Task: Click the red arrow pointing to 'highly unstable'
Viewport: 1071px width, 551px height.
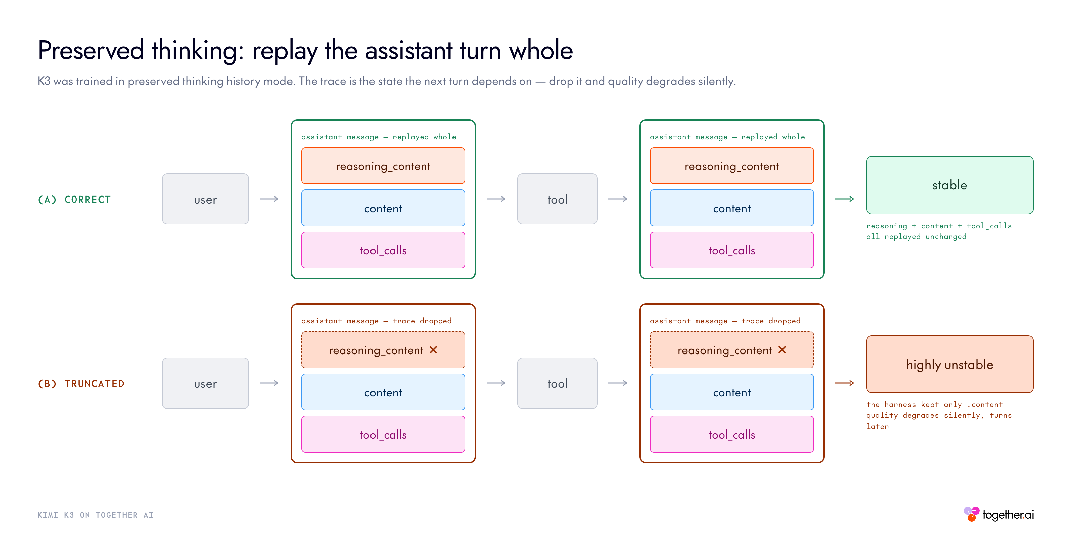Action: (x=844, y=383)
